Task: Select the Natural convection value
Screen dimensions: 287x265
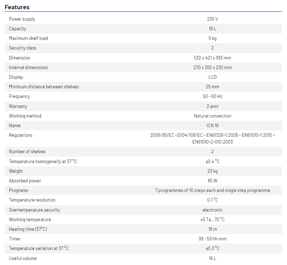Action: 212,116
